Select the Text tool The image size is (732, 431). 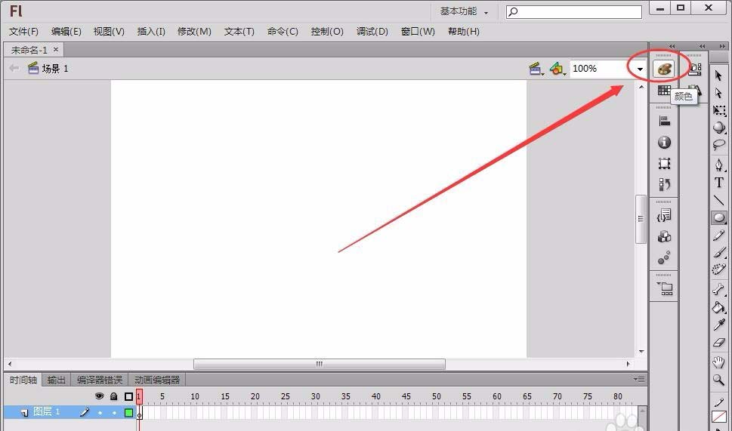[719, 183]
